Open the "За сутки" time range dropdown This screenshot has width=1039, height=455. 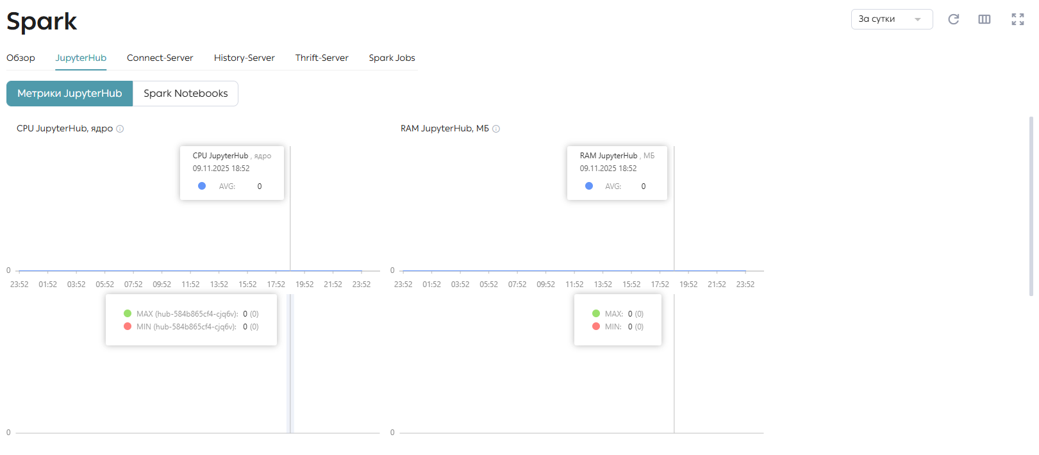coord(892,19)
